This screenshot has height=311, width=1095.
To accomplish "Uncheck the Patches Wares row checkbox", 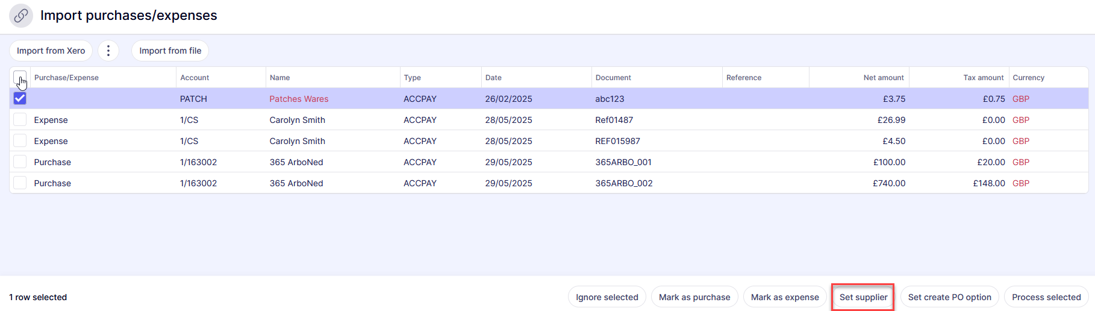I will tap(20, 99).
